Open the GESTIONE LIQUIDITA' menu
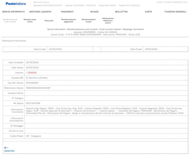Image resolution: width=189 pixels, height=158 pixels. 40,12
